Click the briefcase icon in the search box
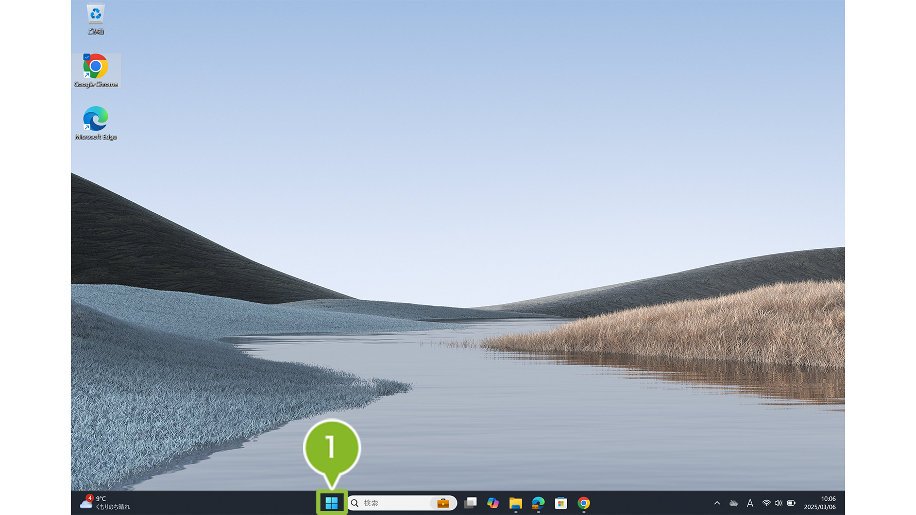The image size is (916, 515). pyautogui.click(x=443, y=503)
